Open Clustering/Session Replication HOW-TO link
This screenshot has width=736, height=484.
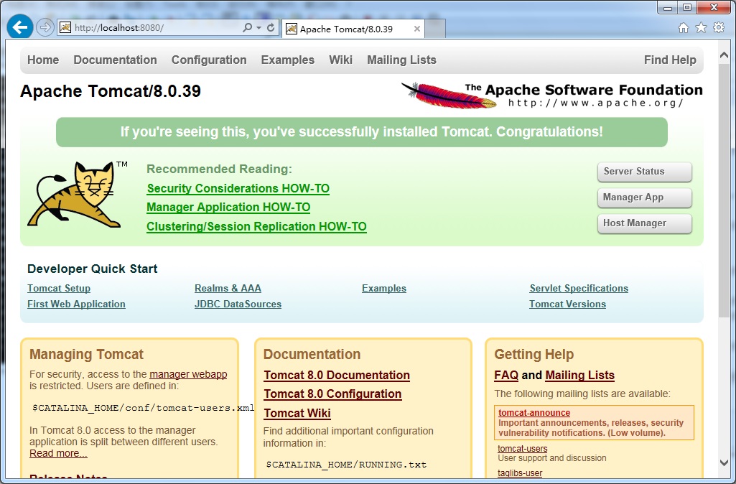256,226
